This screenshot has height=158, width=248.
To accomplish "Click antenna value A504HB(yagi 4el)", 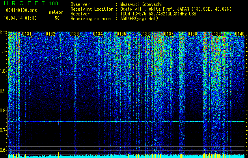I will (139, 19).
